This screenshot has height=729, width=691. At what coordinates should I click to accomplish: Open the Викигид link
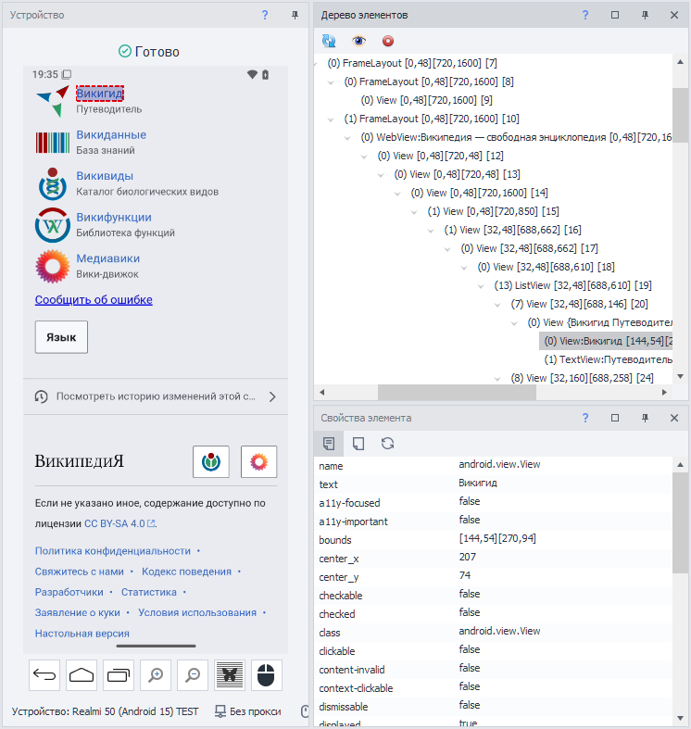[99, 94]
